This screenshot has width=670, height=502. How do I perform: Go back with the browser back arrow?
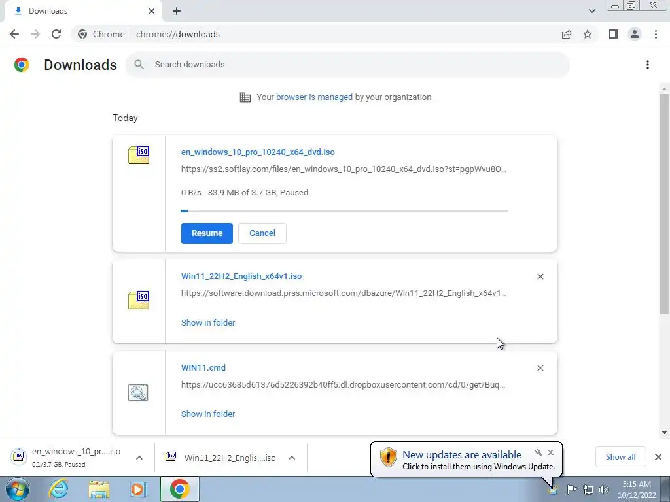tap(14, 34)
